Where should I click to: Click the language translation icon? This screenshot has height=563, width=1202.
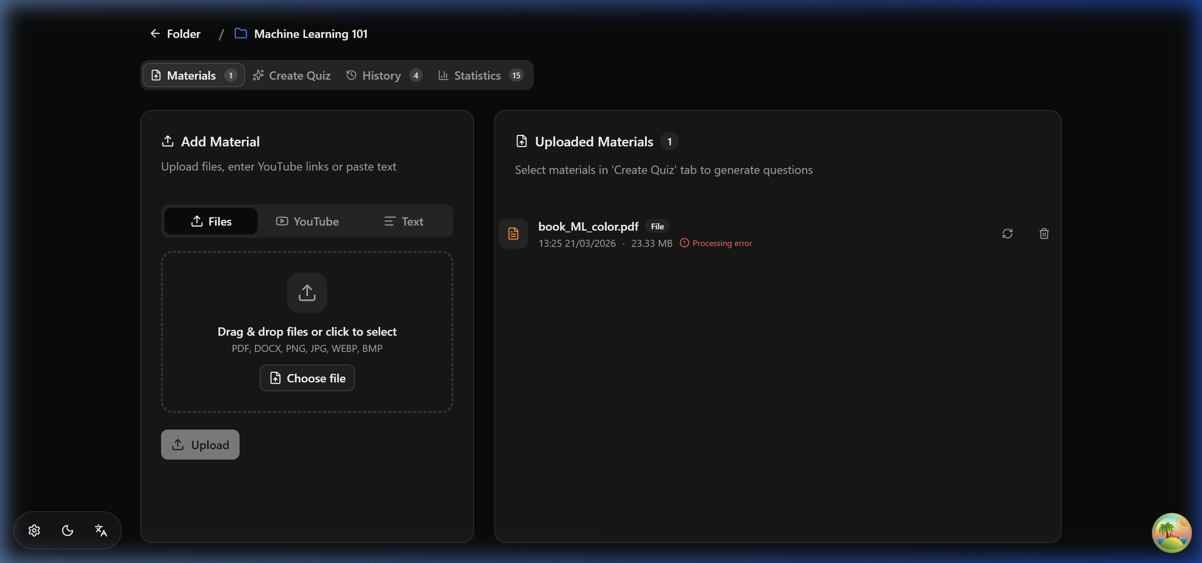coord(100,530)
